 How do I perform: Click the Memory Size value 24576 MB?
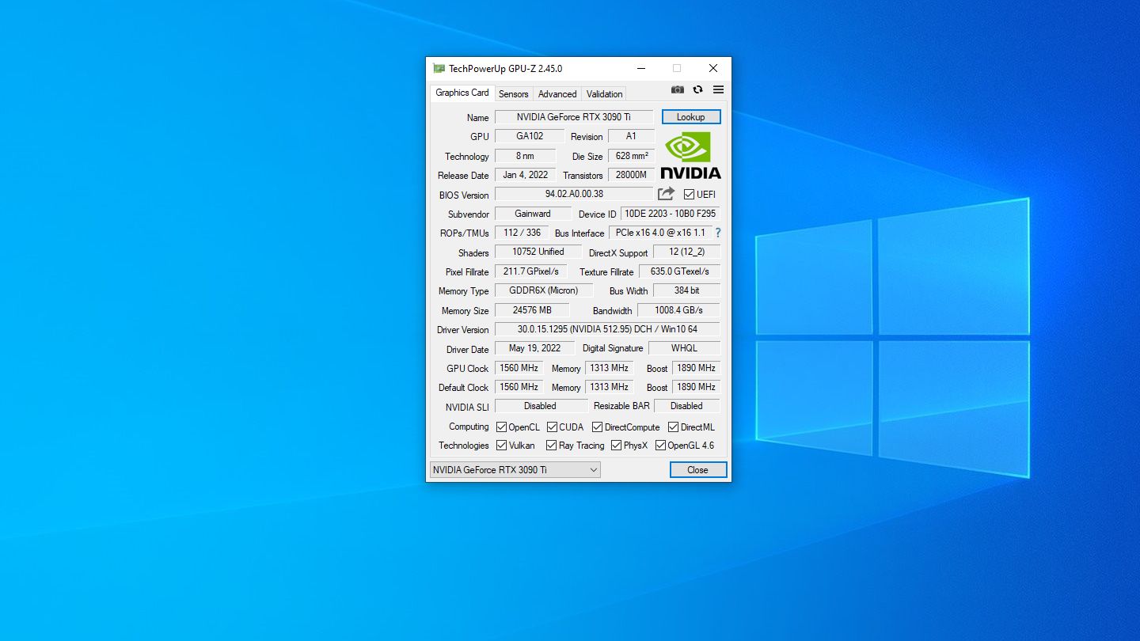tap(531, 310)
